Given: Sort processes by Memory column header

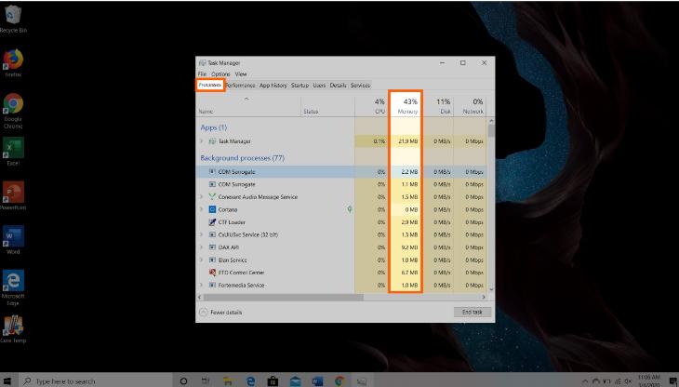Looking at the screenshot, I should coord(407,106).
